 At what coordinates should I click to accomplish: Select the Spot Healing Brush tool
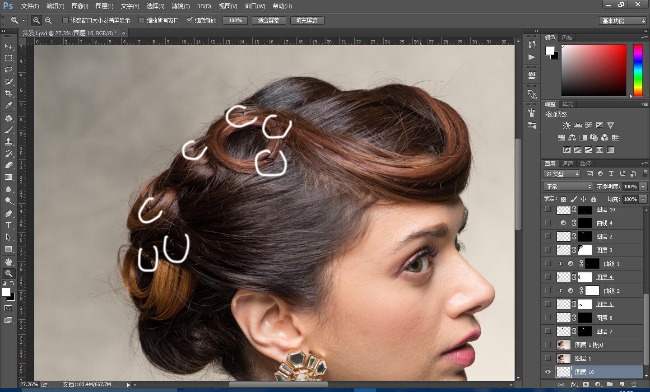coord(9,118)
